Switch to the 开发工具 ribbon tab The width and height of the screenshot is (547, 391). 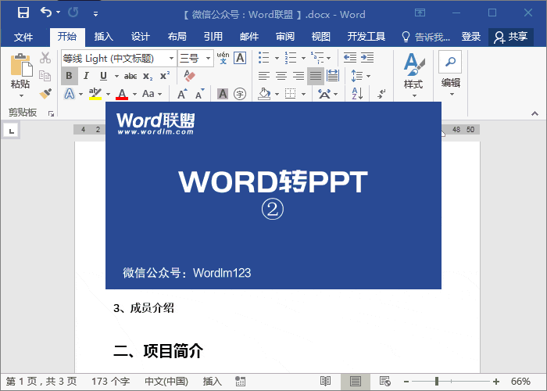click(366, 36)
